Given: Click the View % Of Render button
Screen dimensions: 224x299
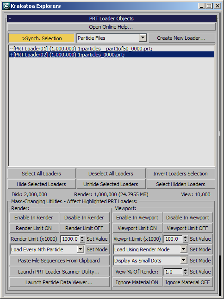Looking at the screenshot, I should point(137,272).
